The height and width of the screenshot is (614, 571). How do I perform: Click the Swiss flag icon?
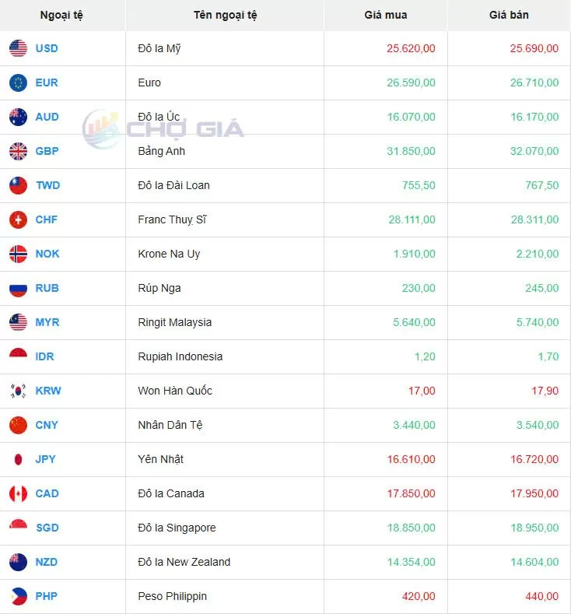coord(18,219)
